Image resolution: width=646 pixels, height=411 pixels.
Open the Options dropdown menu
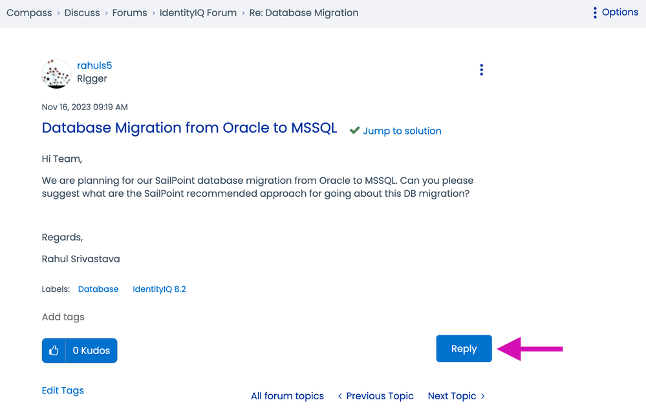(x=615, y=12)
